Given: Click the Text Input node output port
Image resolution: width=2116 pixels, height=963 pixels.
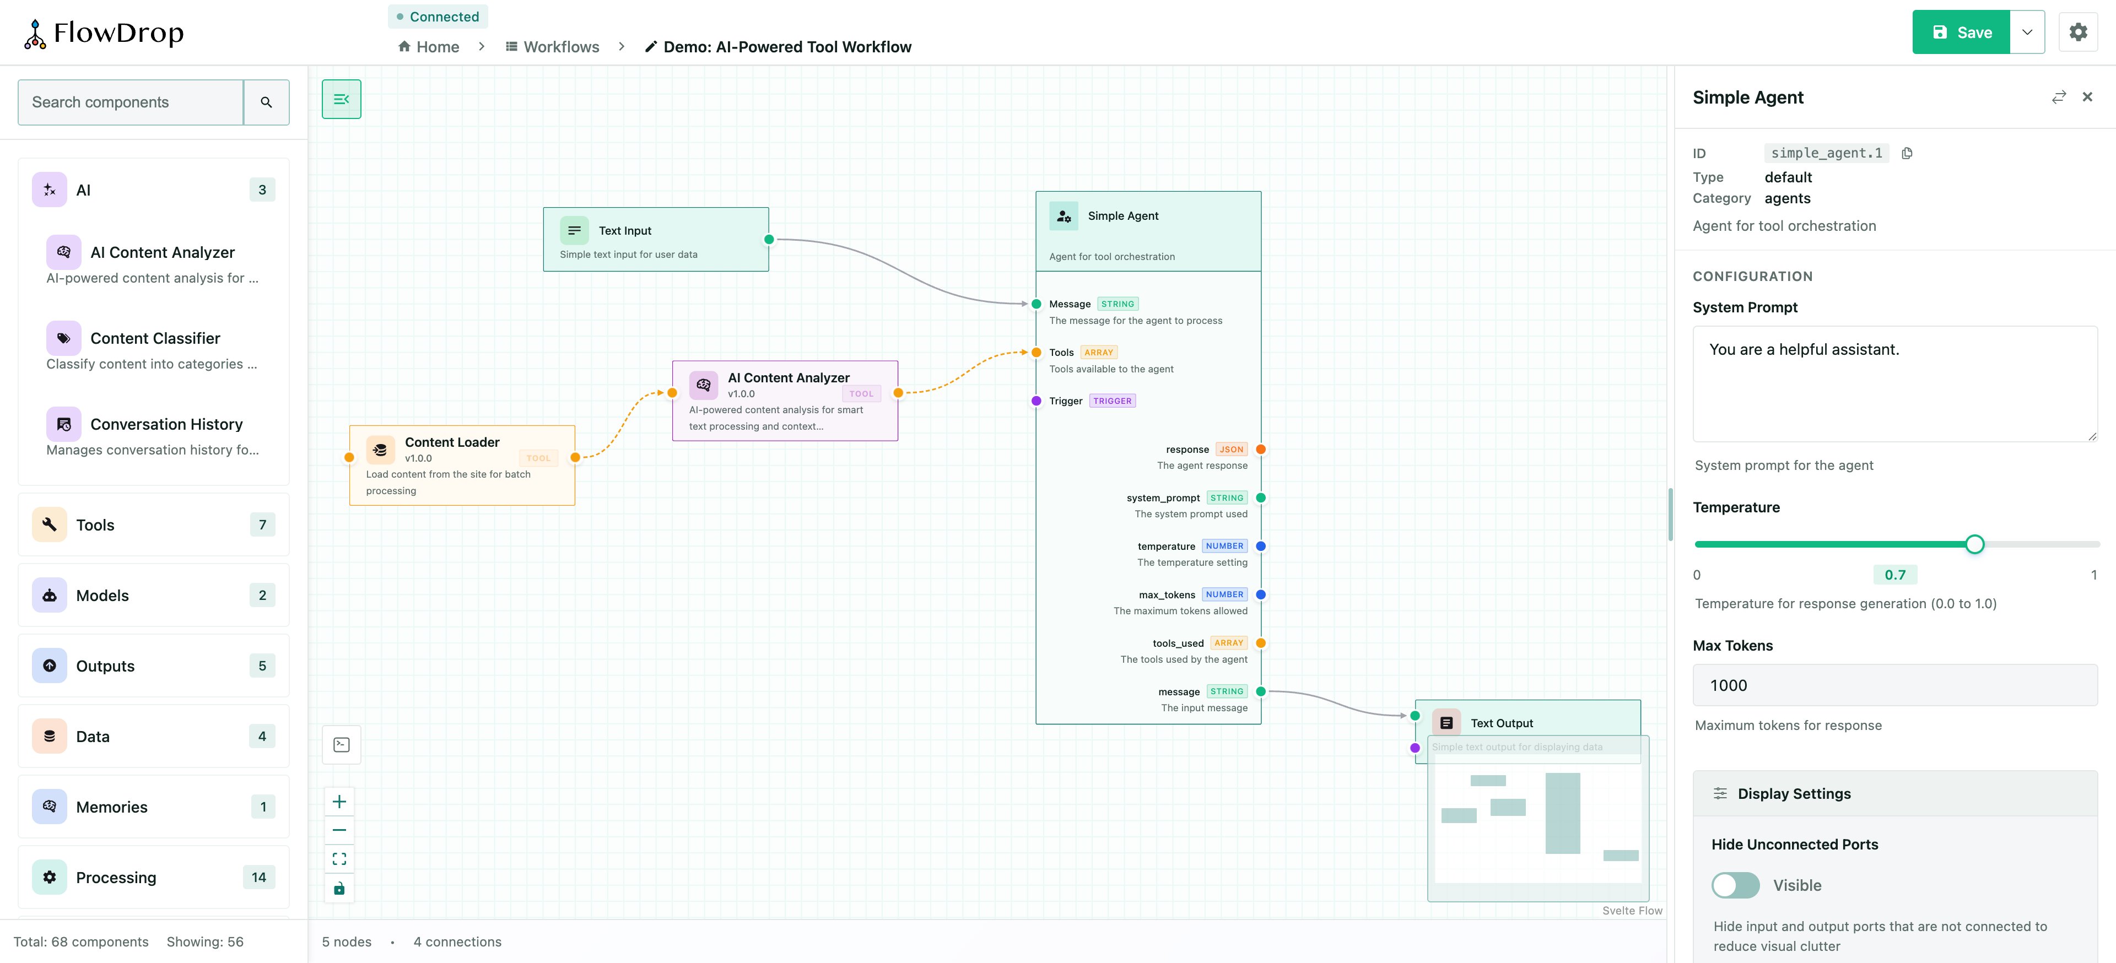Looking at the screenshot, I should click(x=769, y=240).
